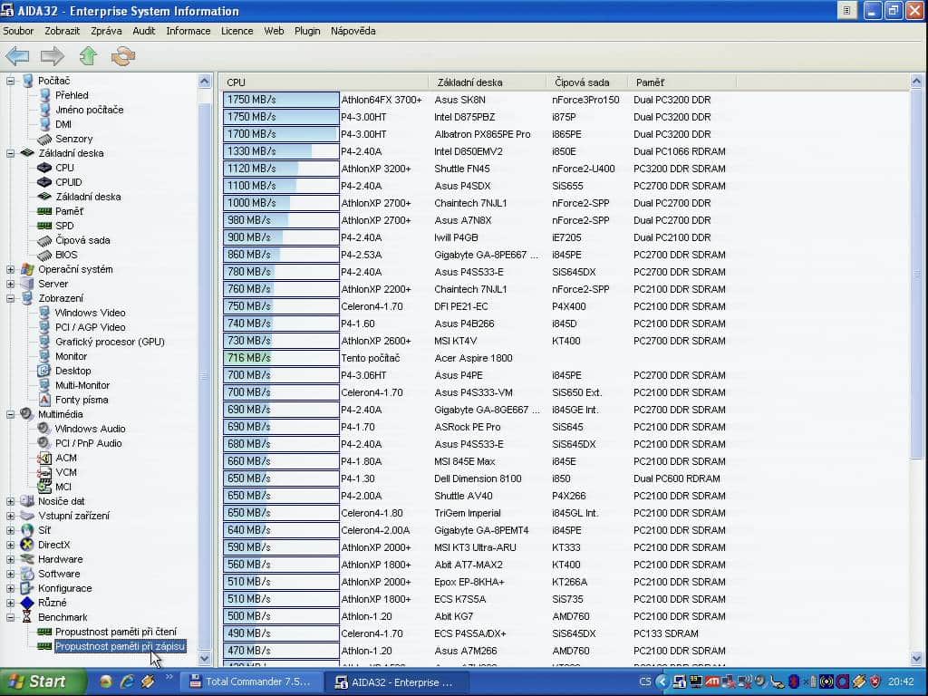Click the ACM codec icon
The height and width of the screenshot is (696, 928).
point(44,458)
